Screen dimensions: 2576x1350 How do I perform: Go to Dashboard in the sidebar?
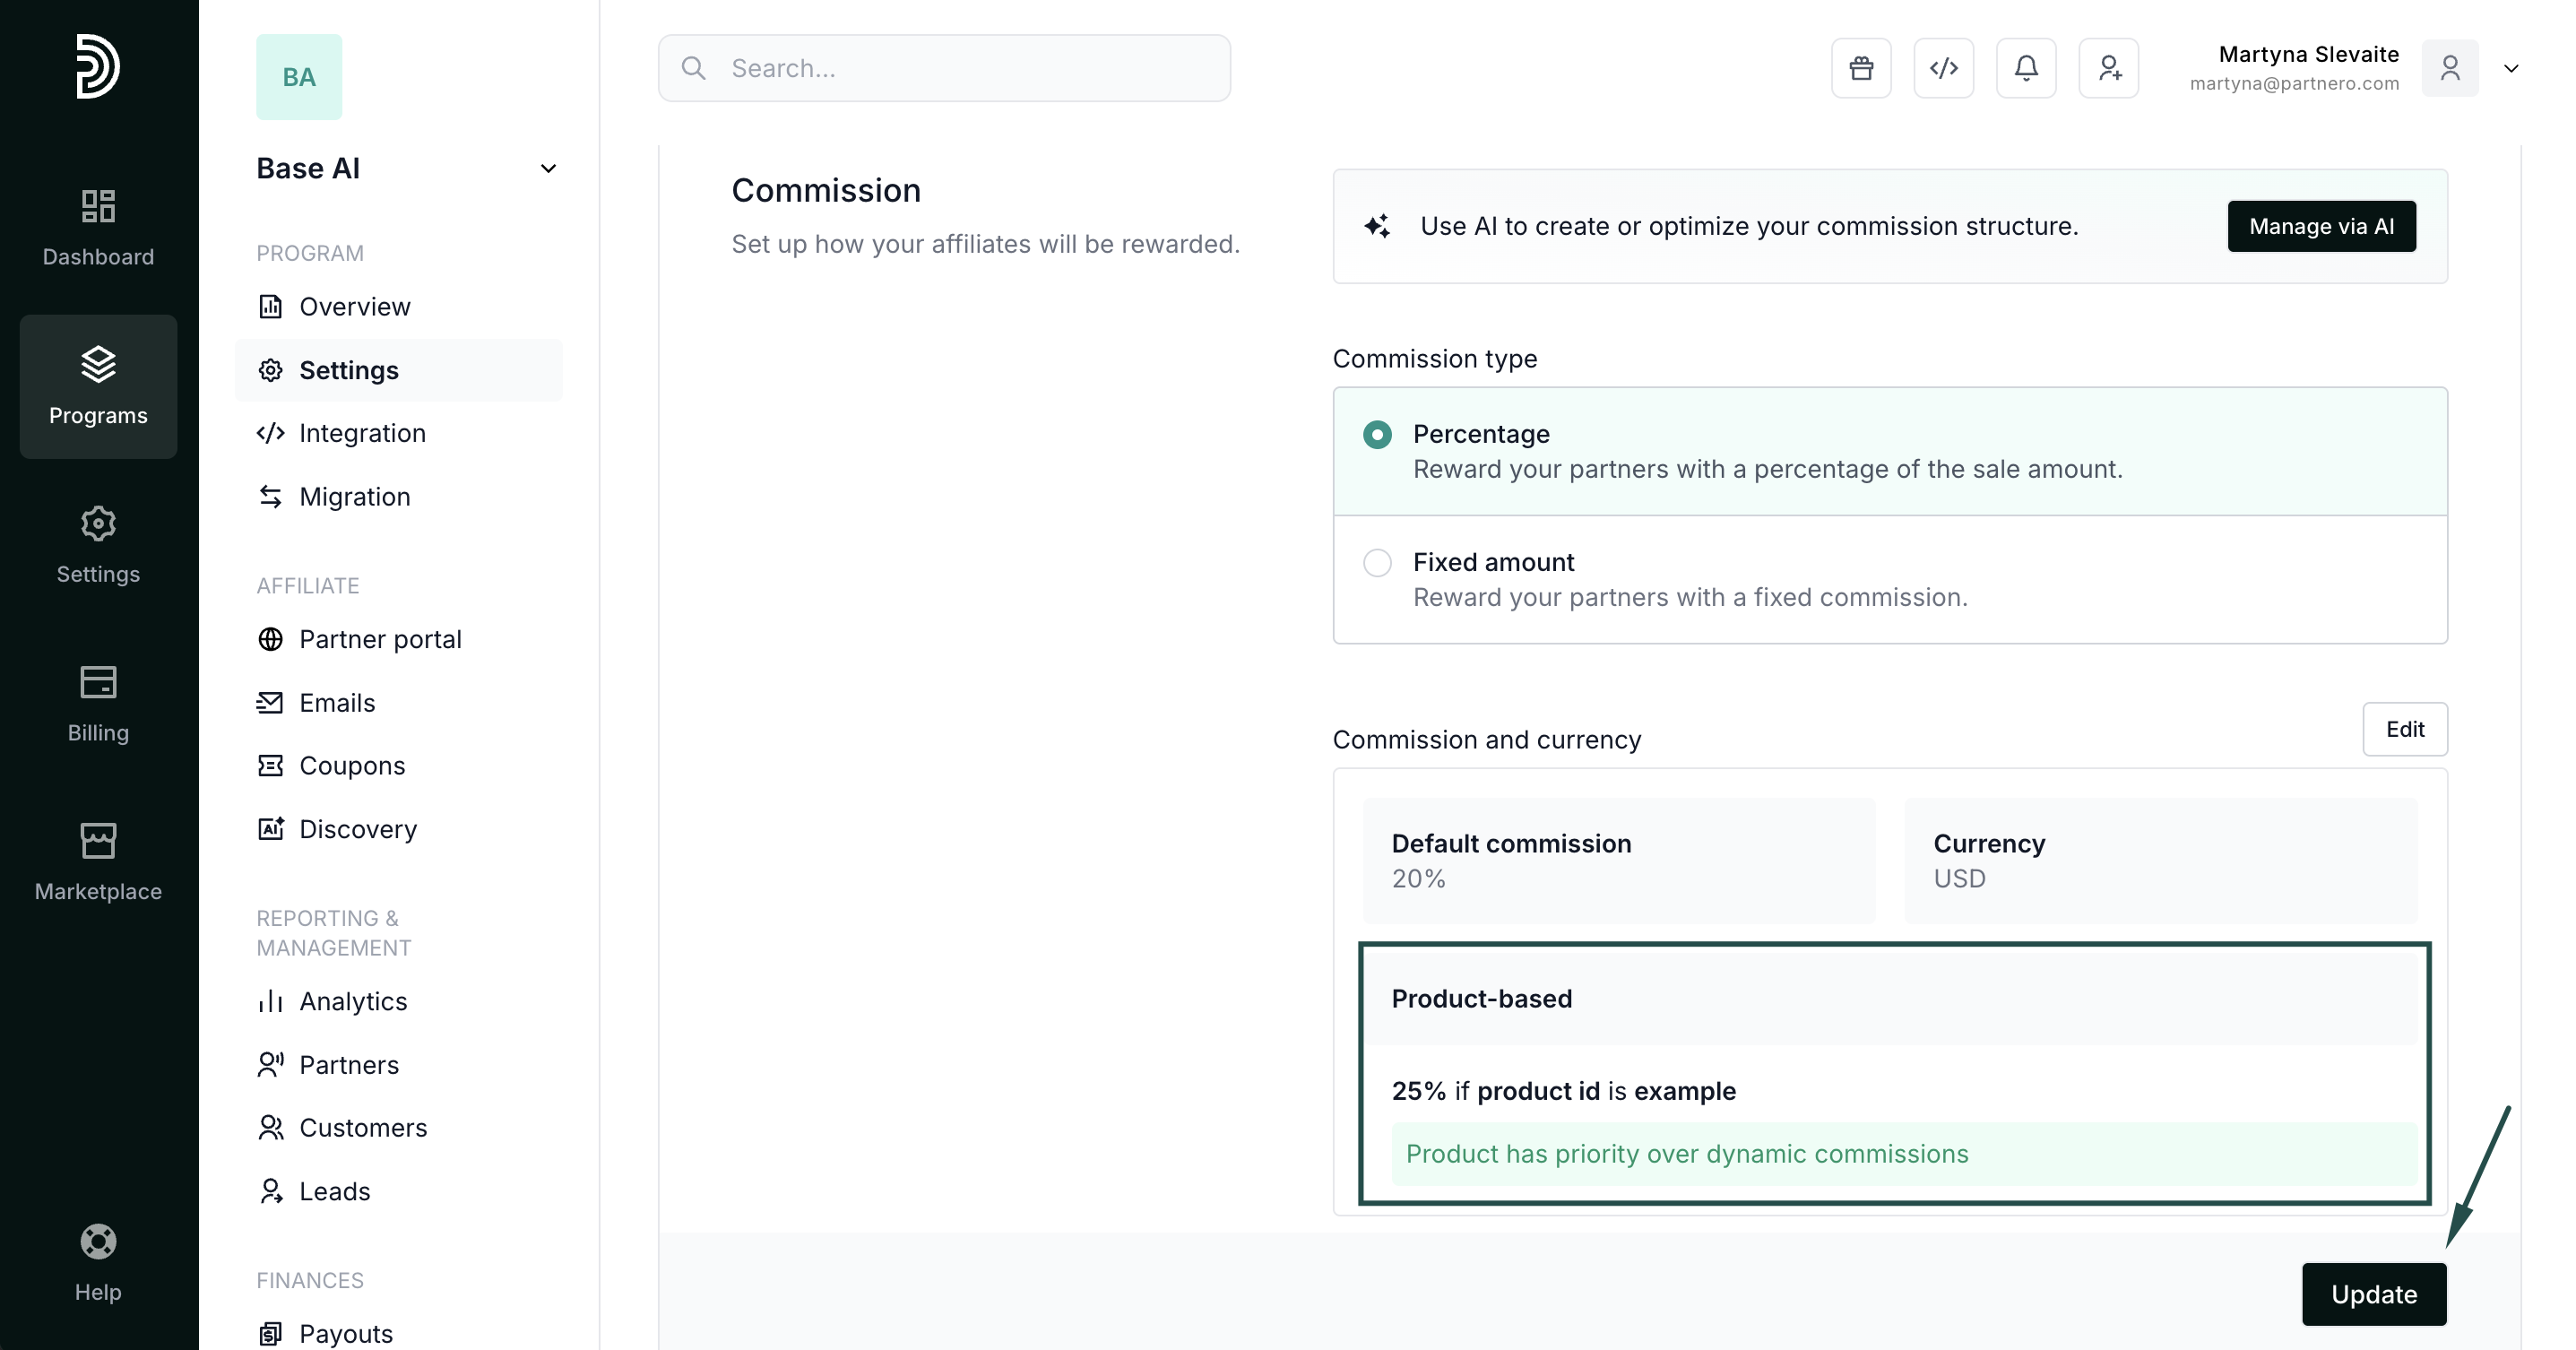[98, 228]
